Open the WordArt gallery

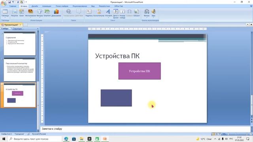[x=108, y=13]
